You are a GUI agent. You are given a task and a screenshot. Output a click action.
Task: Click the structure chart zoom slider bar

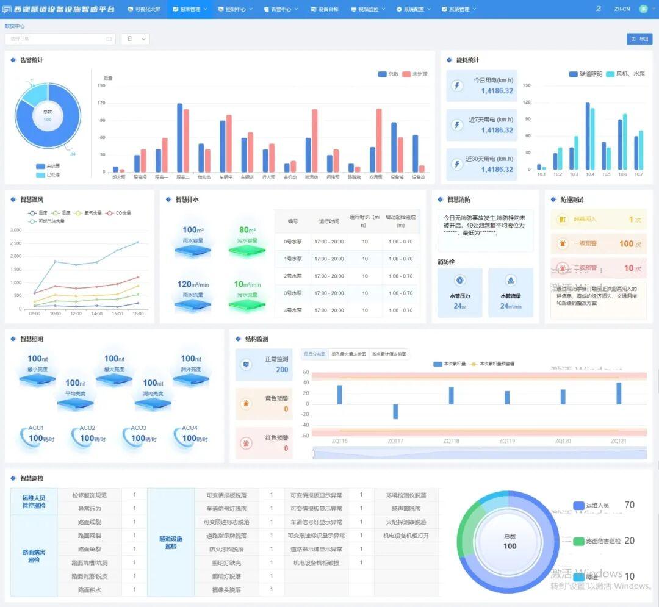point(479,453)
